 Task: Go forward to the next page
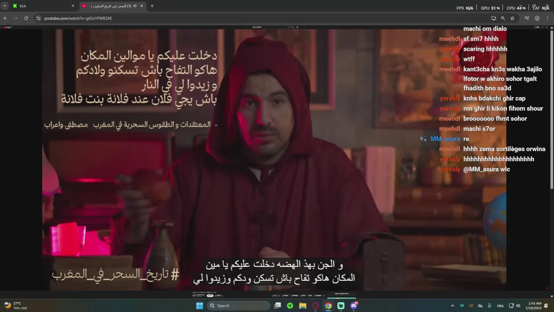(16, 18)
